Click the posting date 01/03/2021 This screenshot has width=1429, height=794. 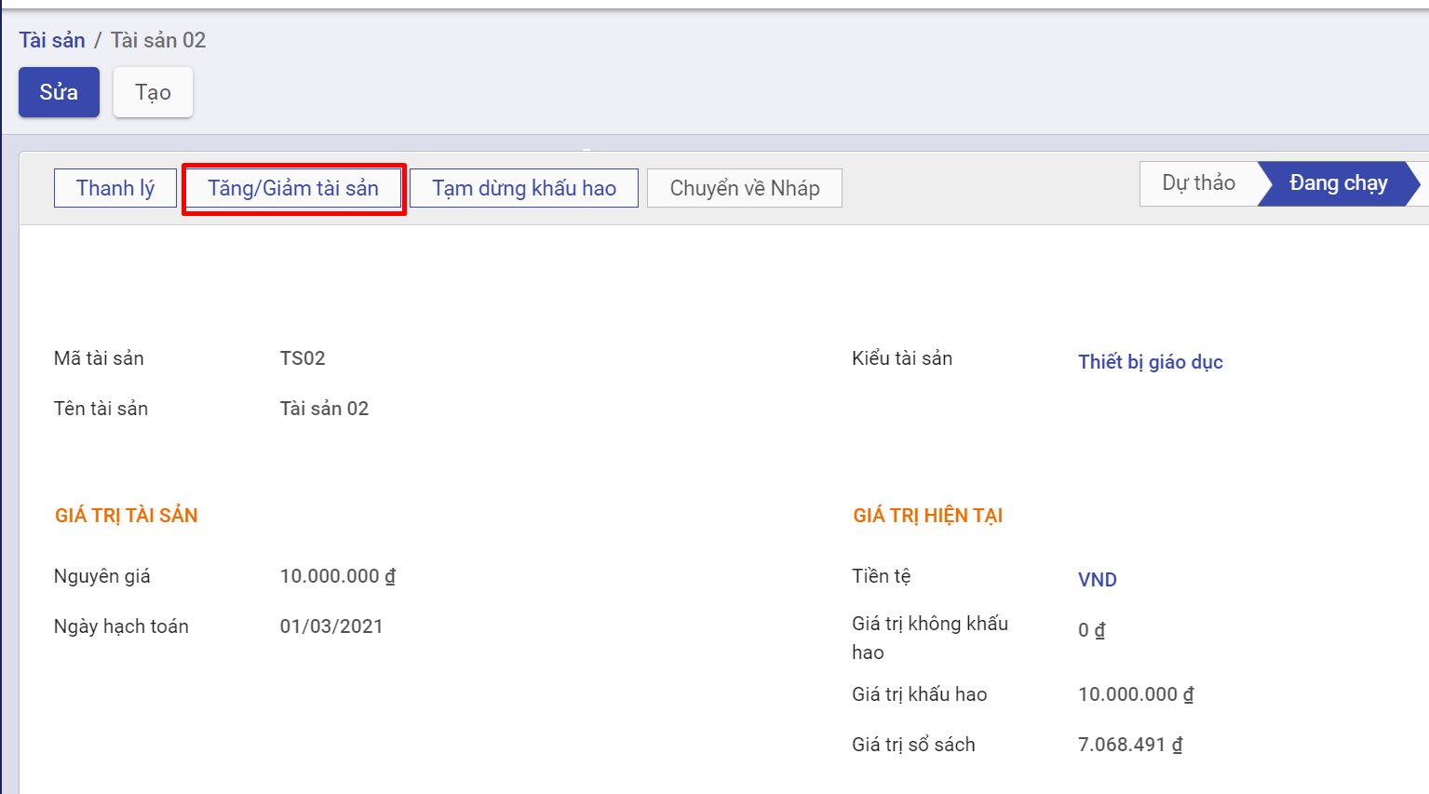point(331,626)
